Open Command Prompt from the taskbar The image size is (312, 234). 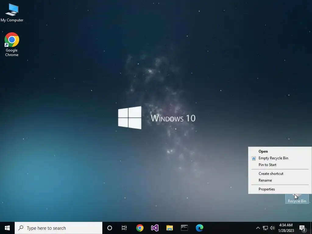click(184, 228)
